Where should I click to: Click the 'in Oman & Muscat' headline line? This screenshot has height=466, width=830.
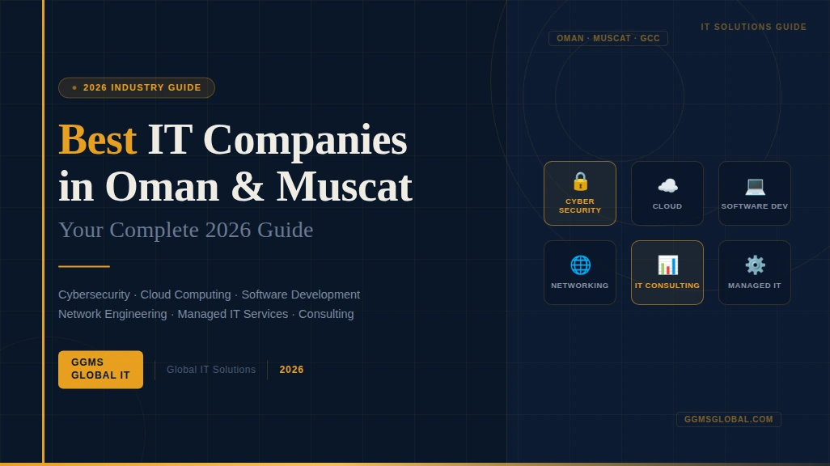tap(235, 187)
